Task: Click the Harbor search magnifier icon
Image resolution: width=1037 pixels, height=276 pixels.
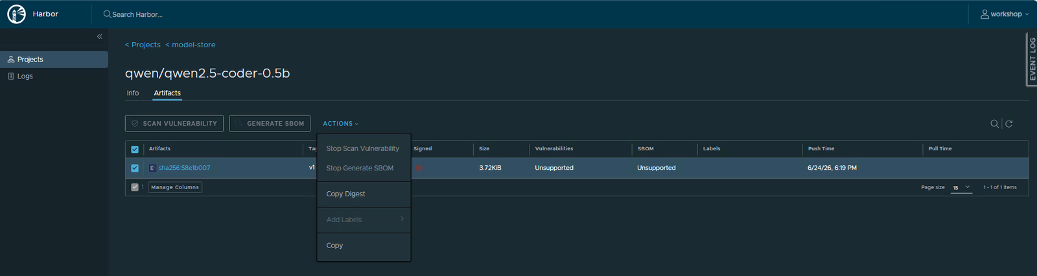Action: coord(107,14)
